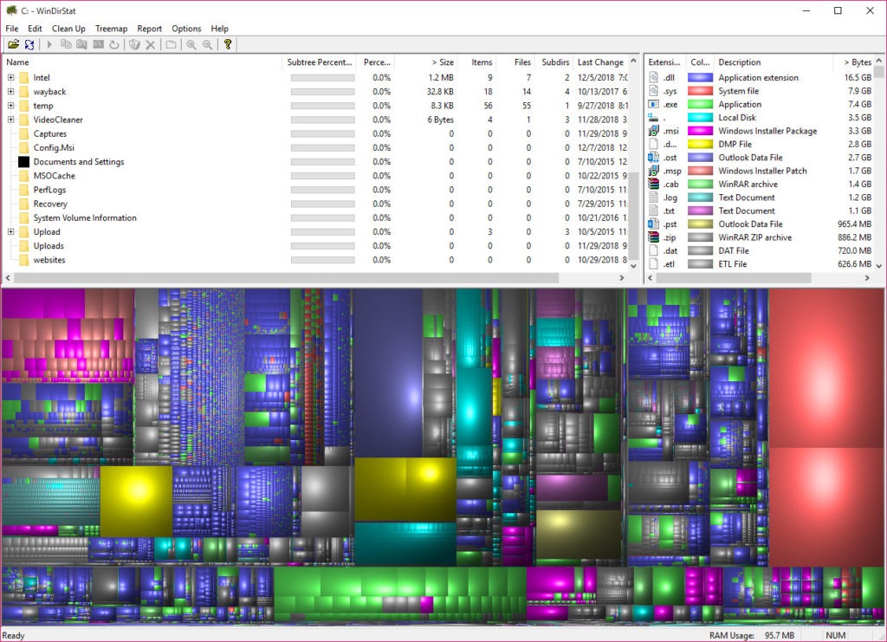
Task: Click the yellow question mark Help icon
Action: click(228, 44)
